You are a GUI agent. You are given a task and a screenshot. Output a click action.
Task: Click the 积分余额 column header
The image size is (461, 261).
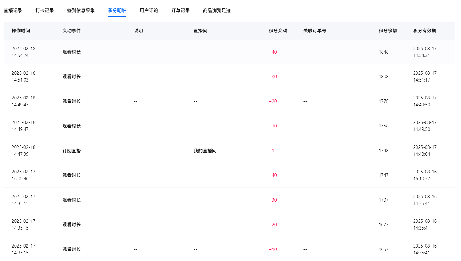(388, 31)
